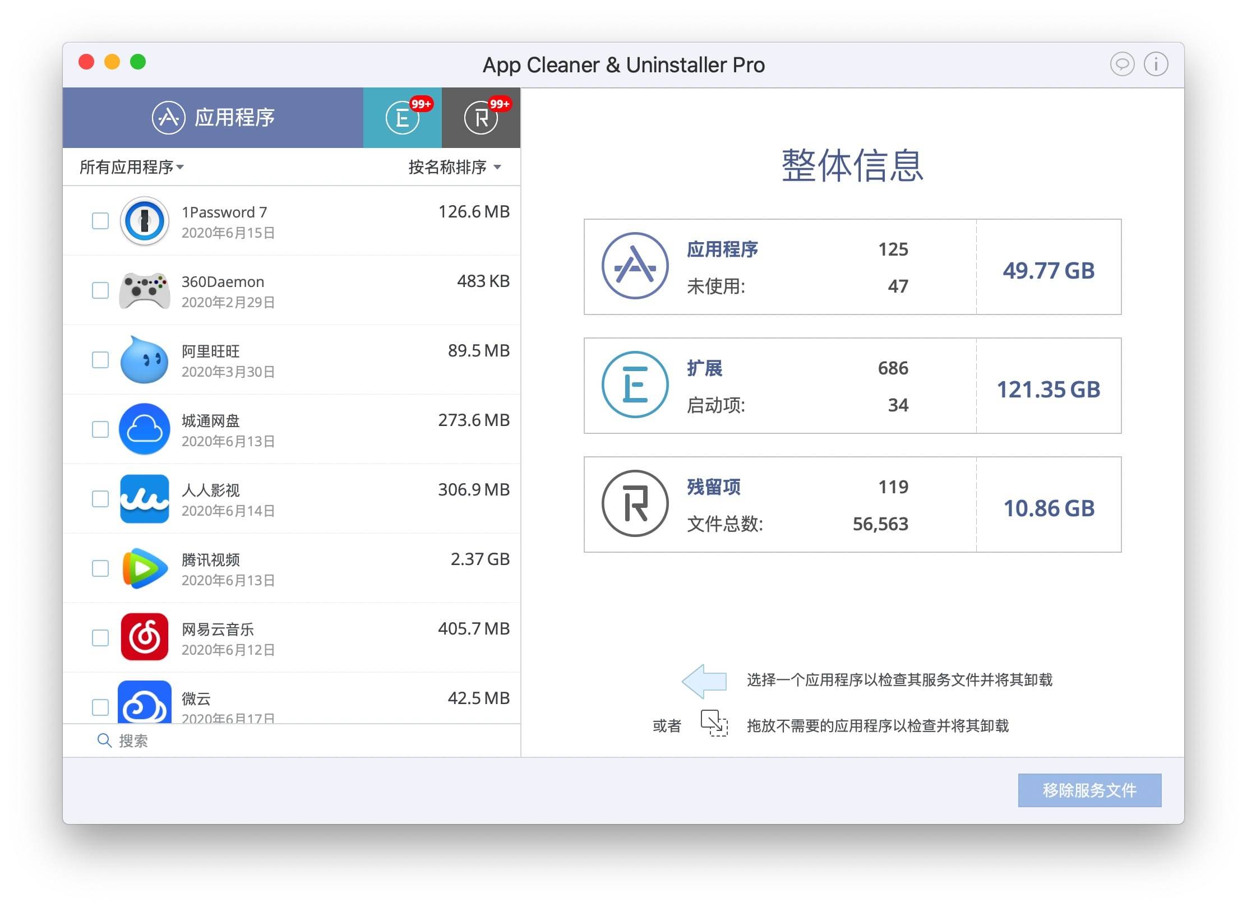Click the info (i) circle icon

(1156, 64)
